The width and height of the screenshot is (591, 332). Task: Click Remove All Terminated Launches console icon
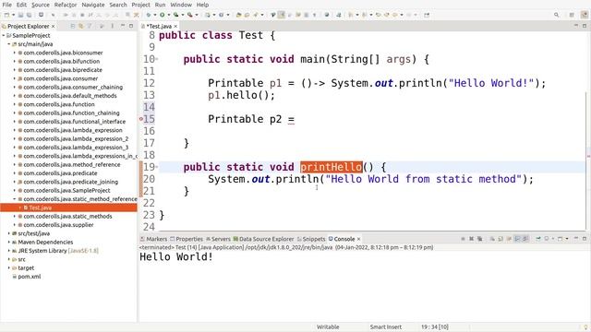pyautogui.click(x=480, y=239)
